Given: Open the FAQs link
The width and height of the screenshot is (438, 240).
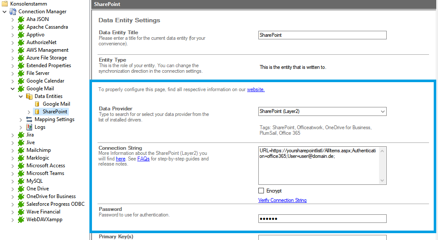Looking at the screenshot, I should 143,159.
